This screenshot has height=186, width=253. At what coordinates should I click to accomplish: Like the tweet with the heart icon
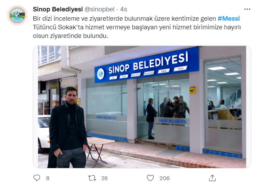[150, 178]
